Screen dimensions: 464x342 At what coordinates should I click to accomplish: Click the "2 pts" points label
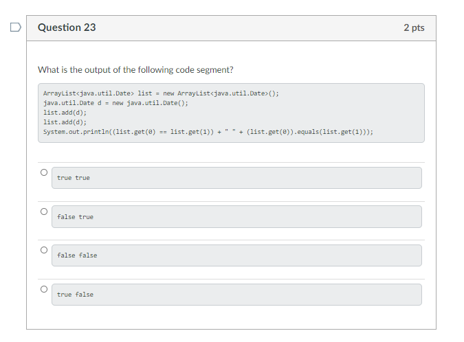[414, 27]
